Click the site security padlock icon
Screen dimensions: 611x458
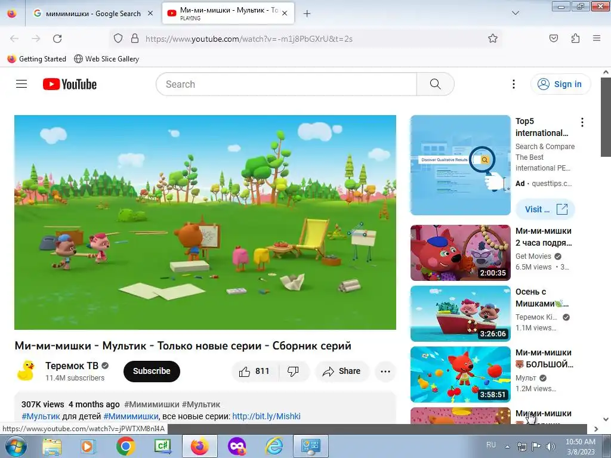click(135, 39)
